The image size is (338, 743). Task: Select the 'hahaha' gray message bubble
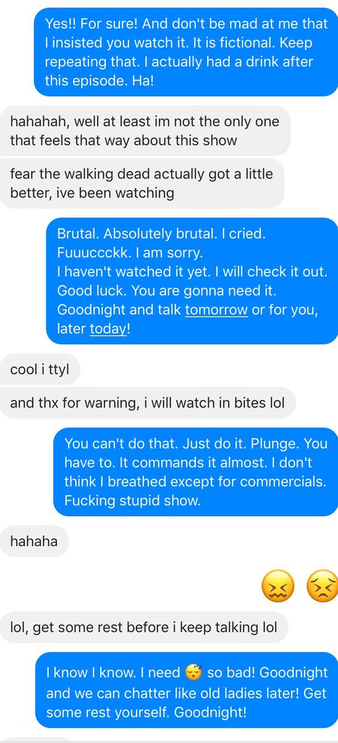[x=34, y=541]
